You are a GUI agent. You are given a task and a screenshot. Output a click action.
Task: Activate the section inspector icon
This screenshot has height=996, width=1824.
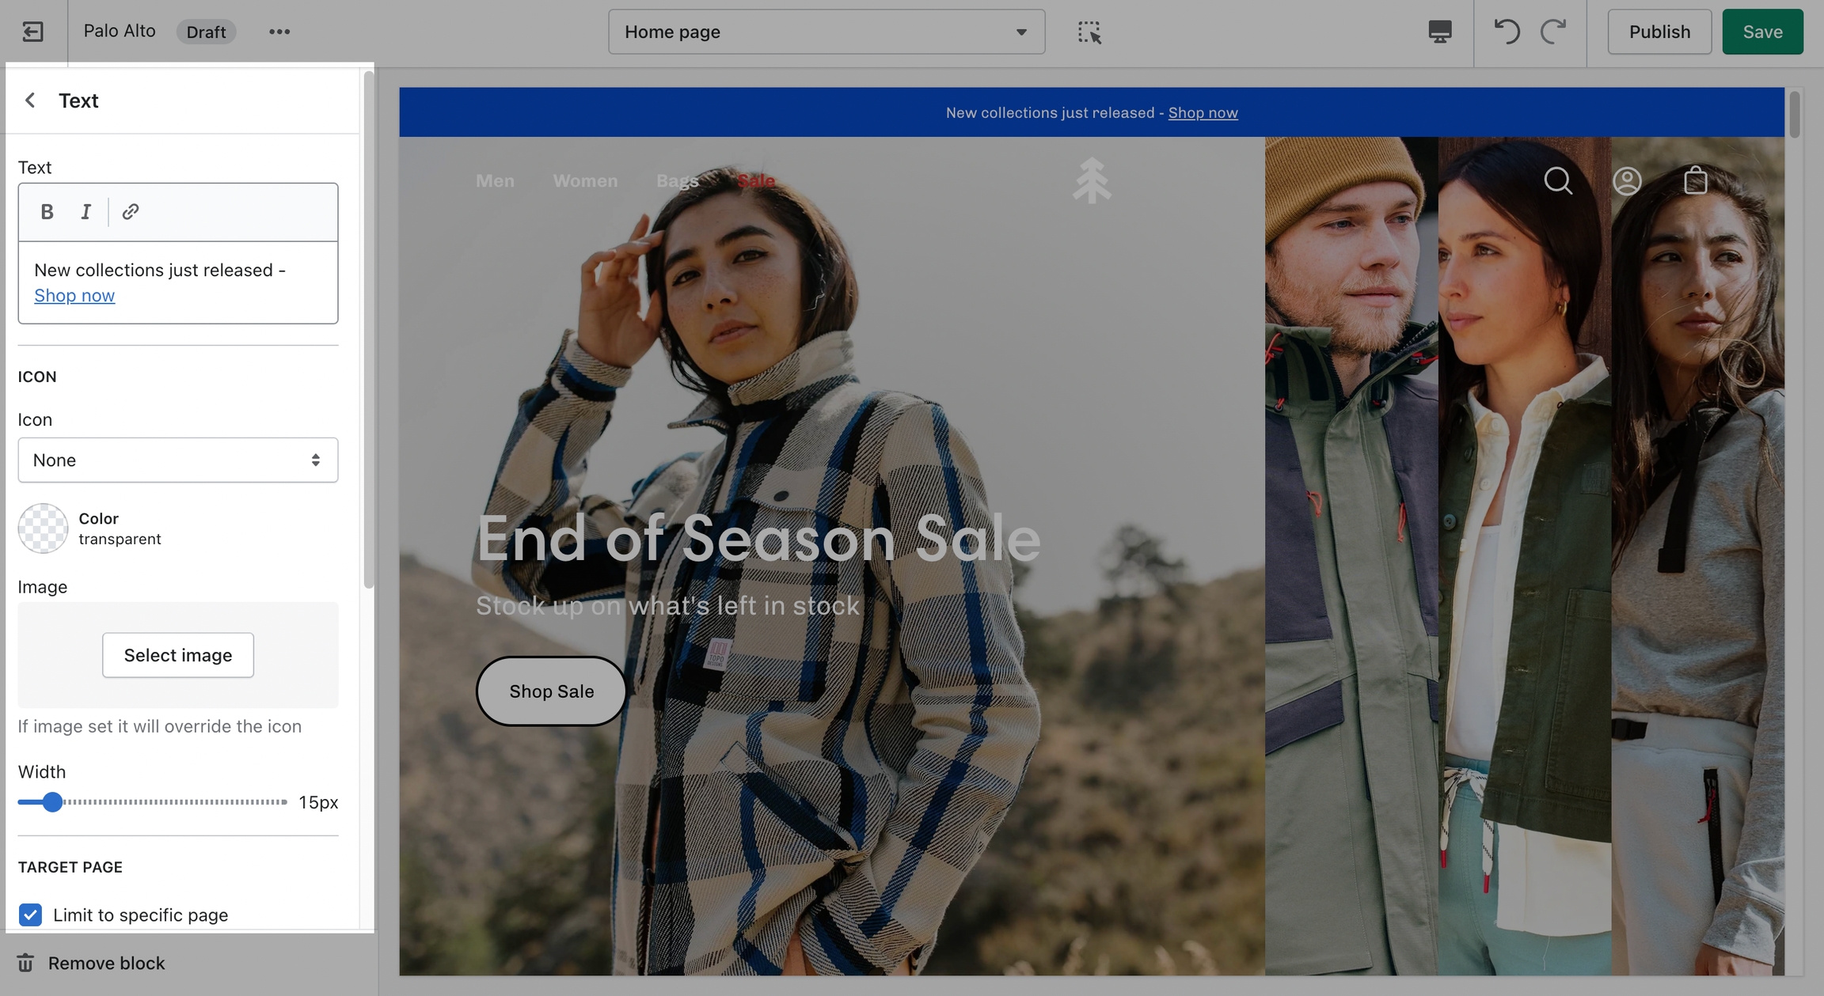point(1089,32)
